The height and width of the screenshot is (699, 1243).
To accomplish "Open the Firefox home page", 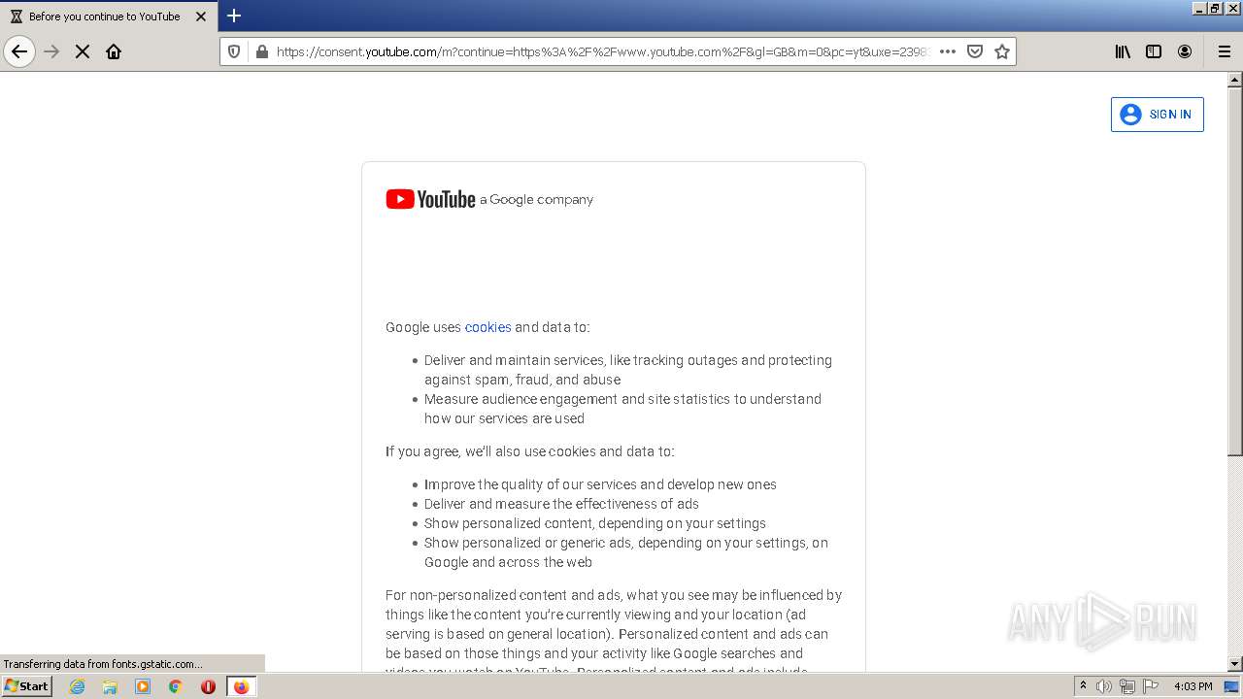I will pyautogui.click(x=114, y=51).
